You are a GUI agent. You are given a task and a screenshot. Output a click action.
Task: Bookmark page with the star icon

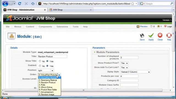(133, 4)
